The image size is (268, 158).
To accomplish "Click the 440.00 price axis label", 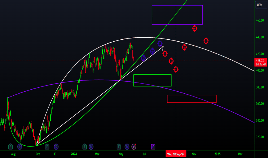I will tap(260, 37).
